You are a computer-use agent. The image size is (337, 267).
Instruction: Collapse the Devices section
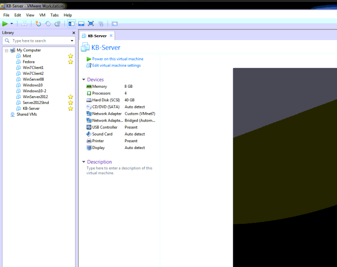(x=84, y=80)
